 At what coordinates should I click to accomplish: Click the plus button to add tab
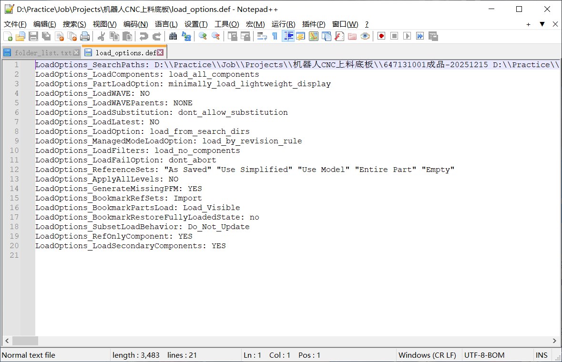coord(528,24)
